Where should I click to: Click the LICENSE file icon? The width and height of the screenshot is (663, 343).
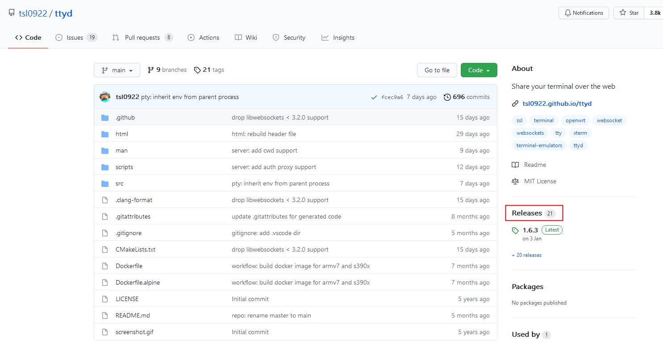tap(105, 299)
